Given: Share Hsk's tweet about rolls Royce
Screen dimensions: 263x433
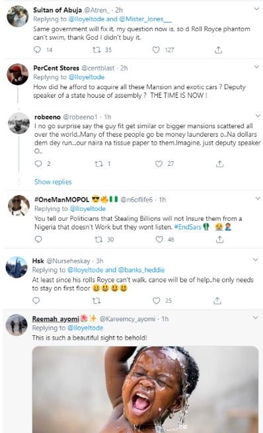Looking at the screenshot, I should pos(217,301).
